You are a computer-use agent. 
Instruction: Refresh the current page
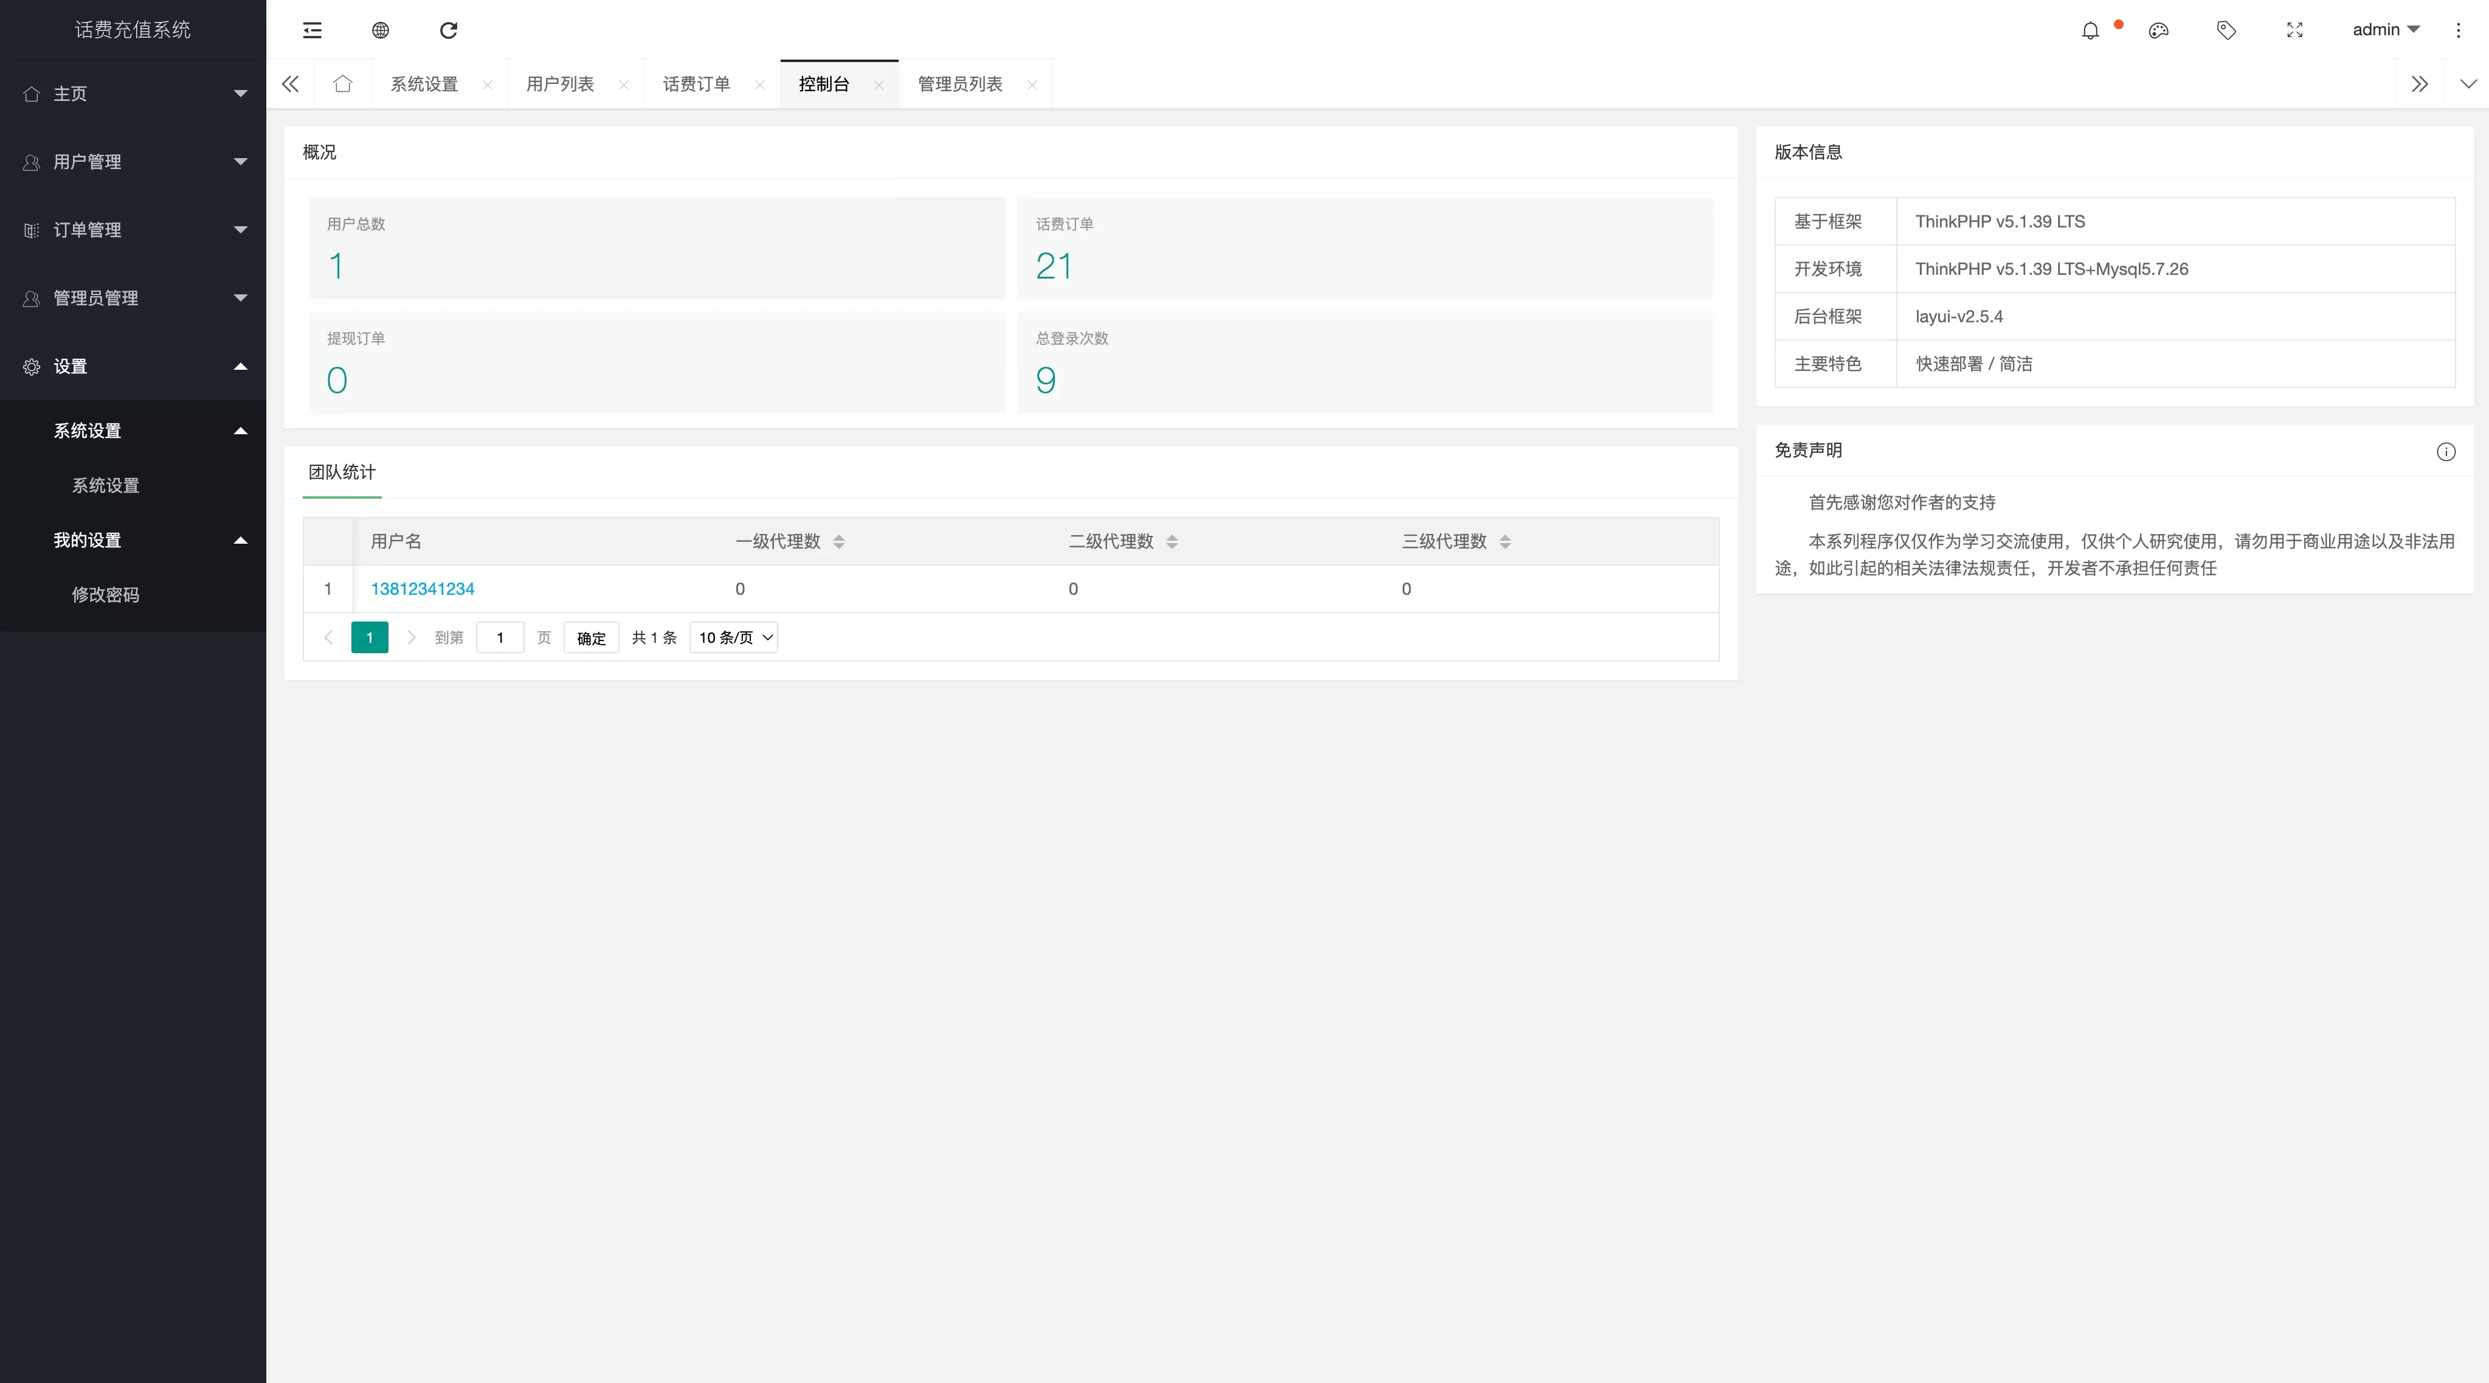coord(447,30)
